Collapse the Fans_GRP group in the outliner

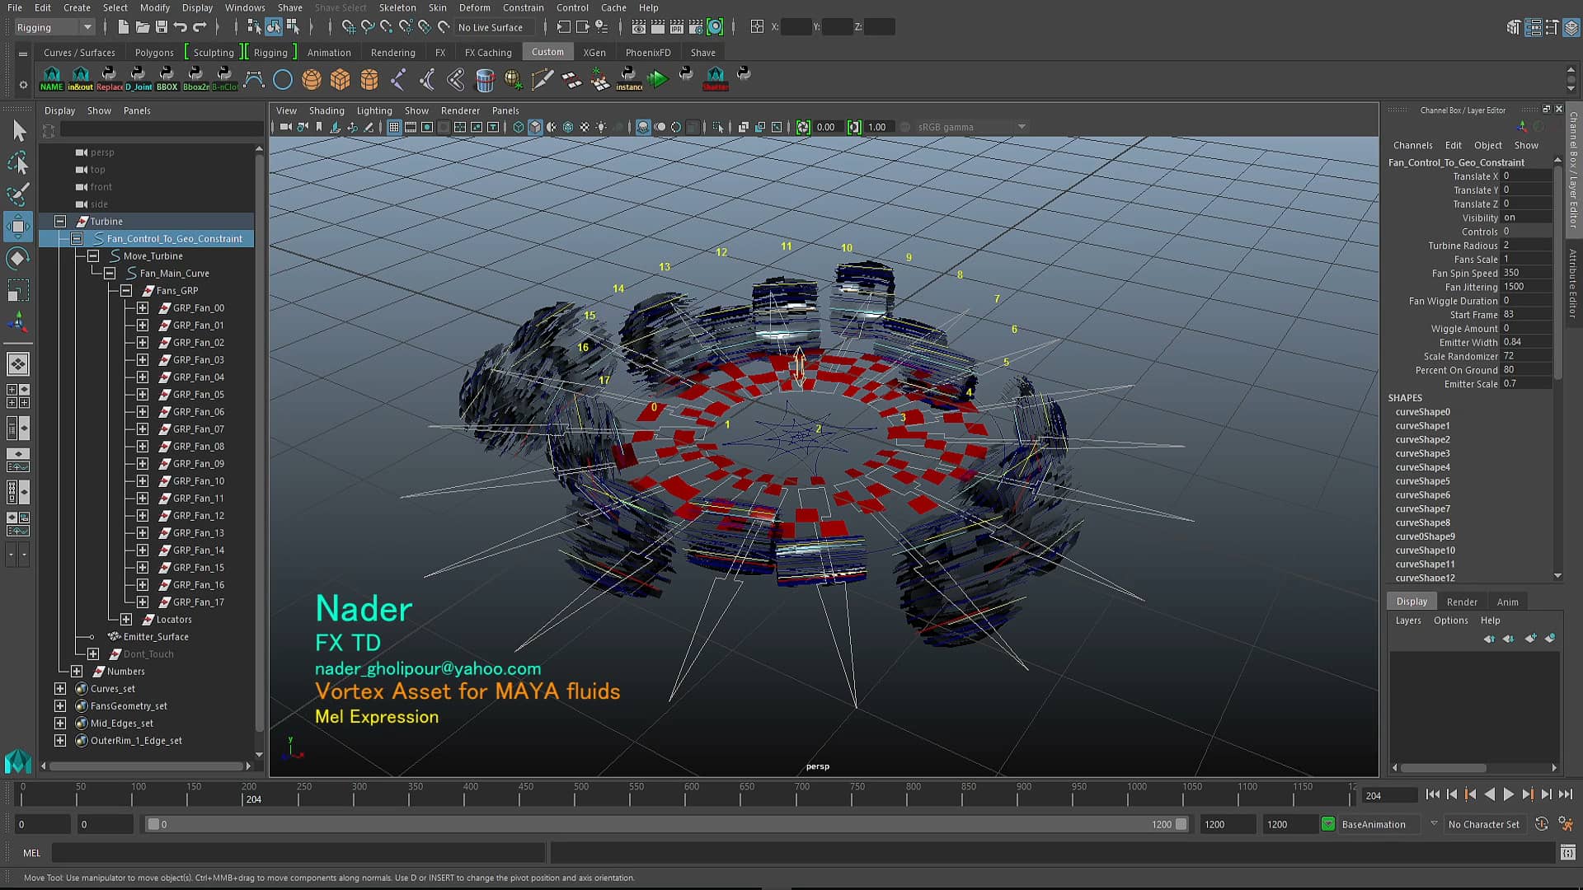[126, 290]
